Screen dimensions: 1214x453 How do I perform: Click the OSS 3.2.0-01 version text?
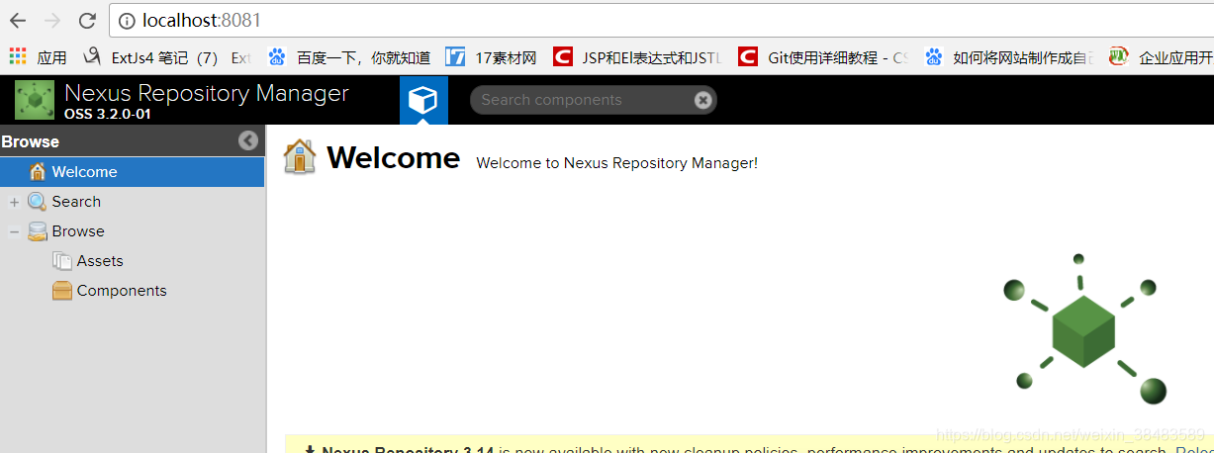[108, 115]
